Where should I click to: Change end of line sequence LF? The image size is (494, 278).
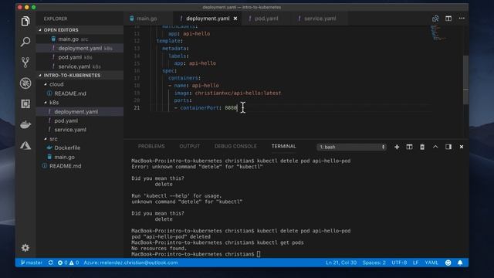coord(415,263)
